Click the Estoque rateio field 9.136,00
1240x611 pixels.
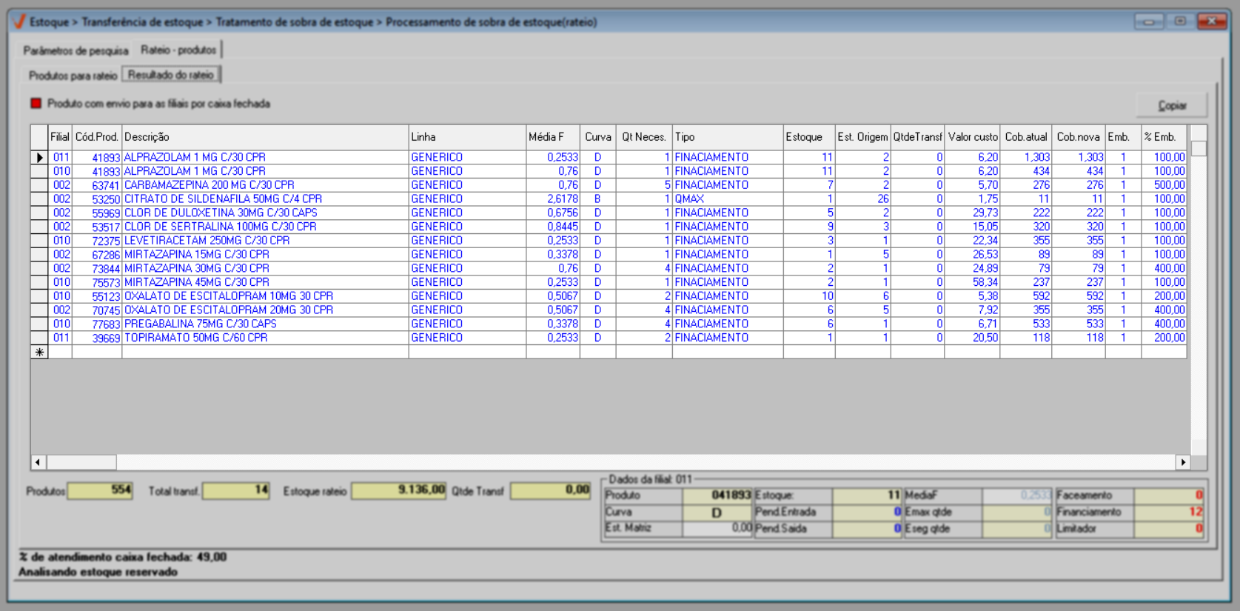tap(398, 490)
